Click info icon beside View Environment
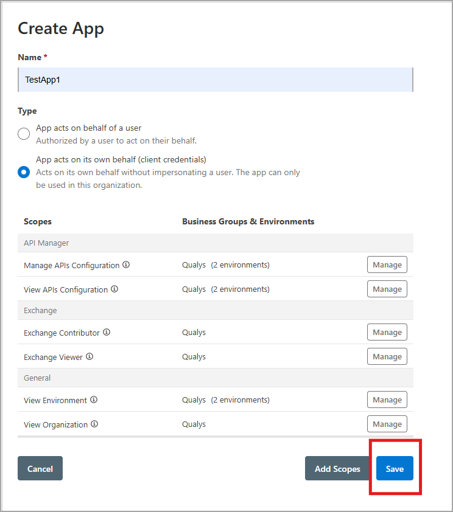This screenshot has height=512, width=453. click(x=94, y=400)
